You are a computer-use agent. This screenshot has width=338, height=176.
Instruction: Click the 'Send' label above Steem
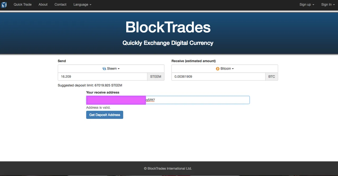[x=62, y=61]
